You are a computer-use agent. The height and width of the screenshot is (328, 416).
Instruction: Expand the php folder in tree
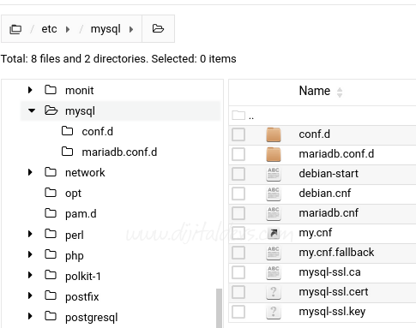(30, 254)
